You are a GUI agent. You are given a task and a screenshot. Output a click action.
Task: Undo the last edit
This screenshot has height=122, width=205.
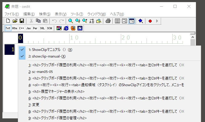click(x=55, y=21)
